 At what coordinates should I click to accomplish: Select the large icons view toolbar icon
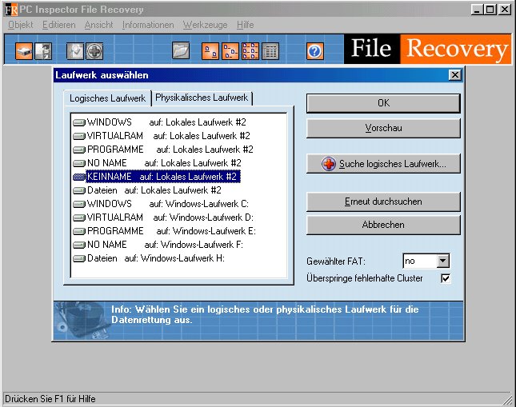[210, 51]
